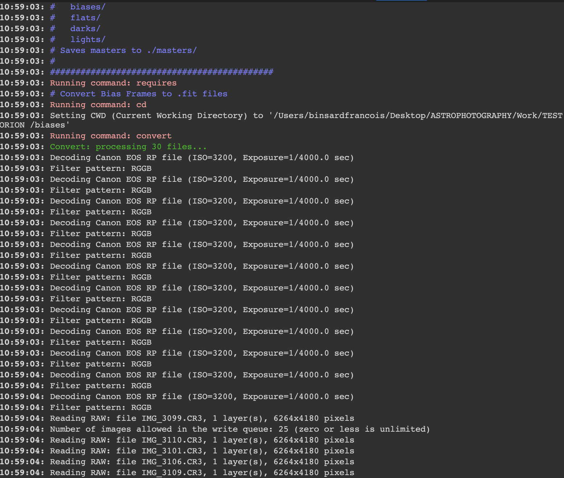Click 'Reading RAW: file IMG_3109.CR3' line
The image size is (564, 478).
[x=202, y=473]
